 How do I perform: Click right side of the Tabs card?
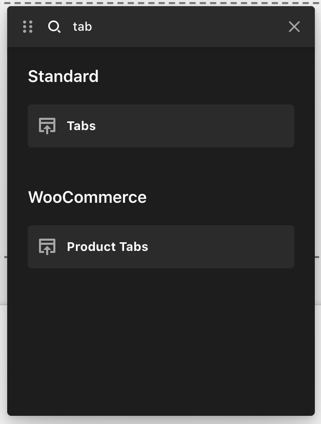point(244,126)
